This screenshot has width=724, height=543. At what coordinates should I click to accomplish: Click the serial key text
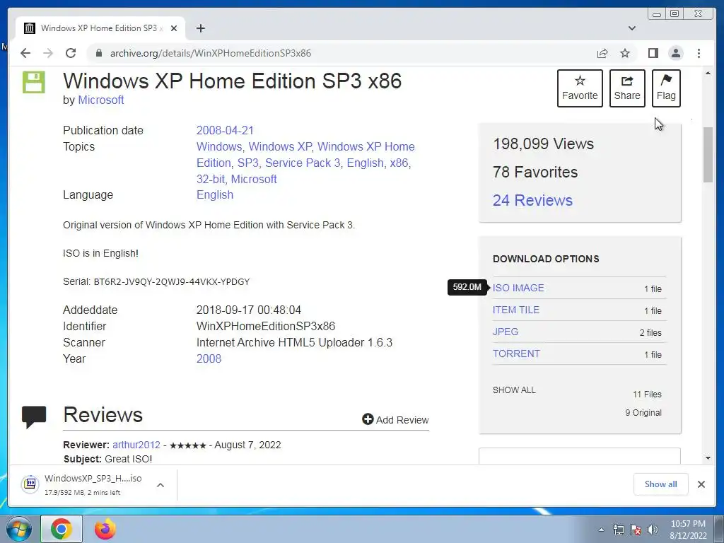(172, 281)
